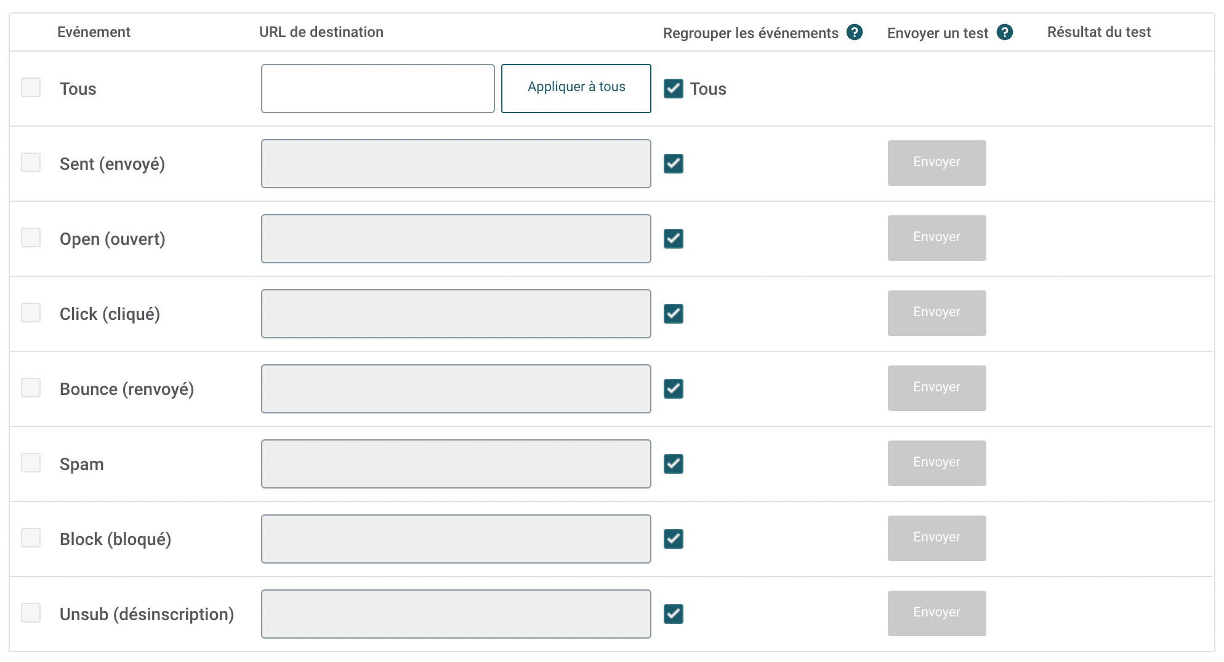1224x662 pixels.
Task: Click Envoyer button in Click (cliqué) row
Action: click(x=937, y=313)
